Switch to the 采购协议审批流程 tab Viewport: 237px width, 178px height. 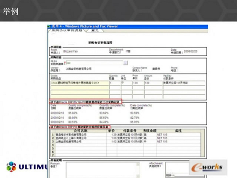coord(67,30)
